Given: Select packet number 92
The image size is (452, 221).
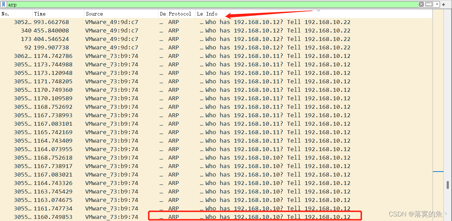Looking at the screenshot, I should click(x=216, y=47).
